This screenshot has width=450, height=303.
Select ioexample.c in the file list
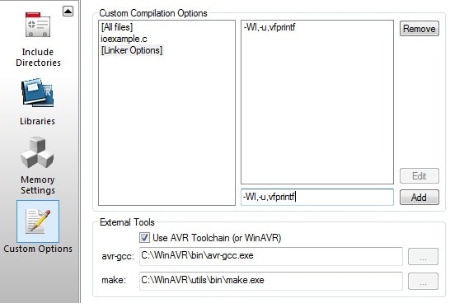click(124, 39)
